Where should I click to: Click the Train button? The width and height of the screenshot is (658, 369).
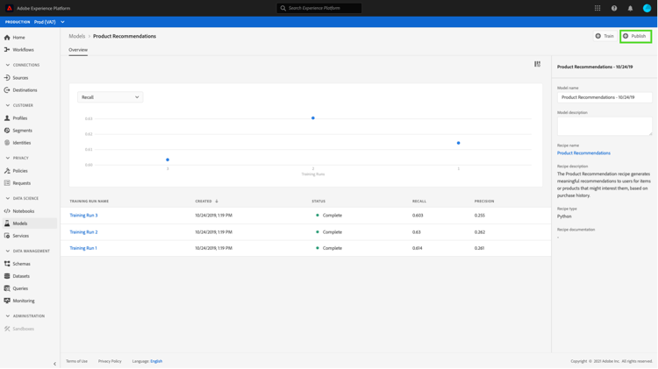click(604, 36)
